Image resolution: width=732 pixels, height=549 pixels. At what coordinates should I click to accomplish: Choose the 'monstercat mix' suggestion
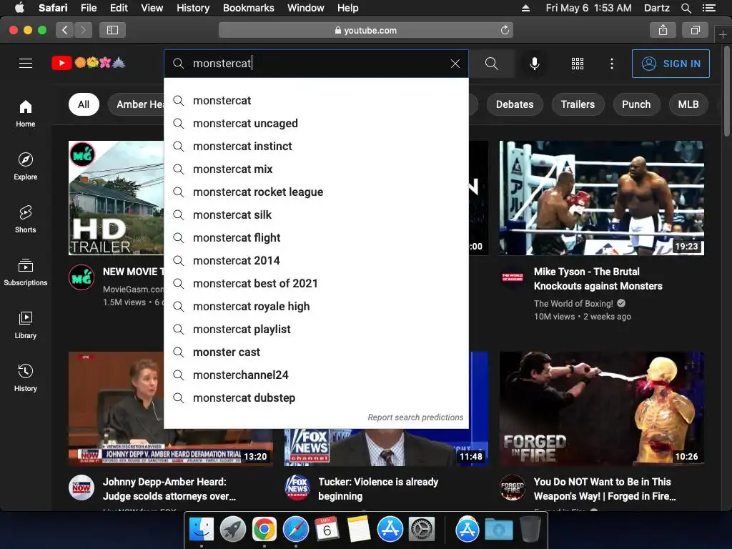tap(316, 169)
